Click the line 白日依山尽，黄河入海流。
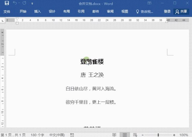Screen dimensions: 192x137 [91, 89]
